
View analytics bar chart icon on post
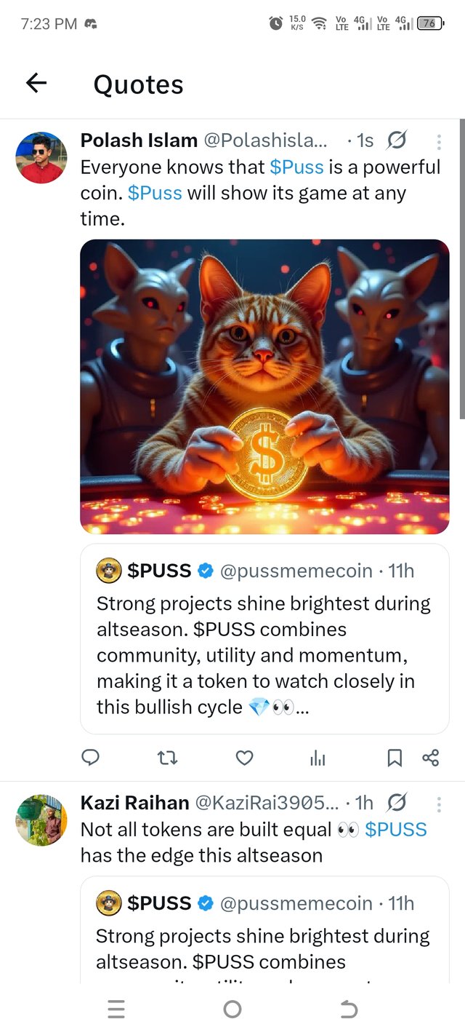(x=318, y=758)
